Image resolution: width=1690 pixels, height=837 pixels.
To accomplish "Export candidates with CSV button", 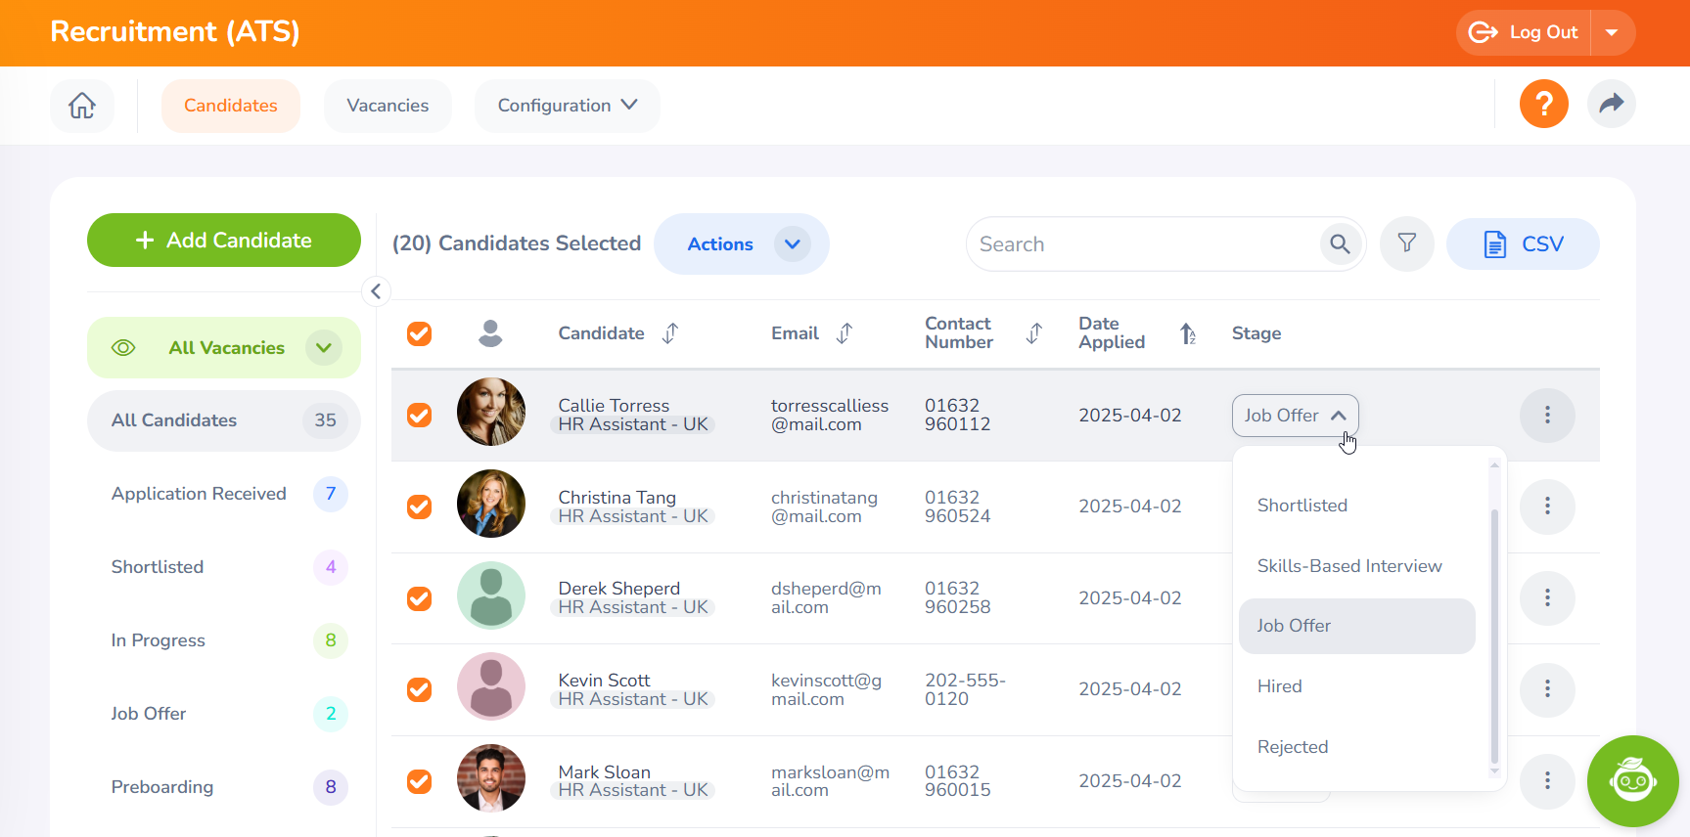I will tap(1523, 244).
